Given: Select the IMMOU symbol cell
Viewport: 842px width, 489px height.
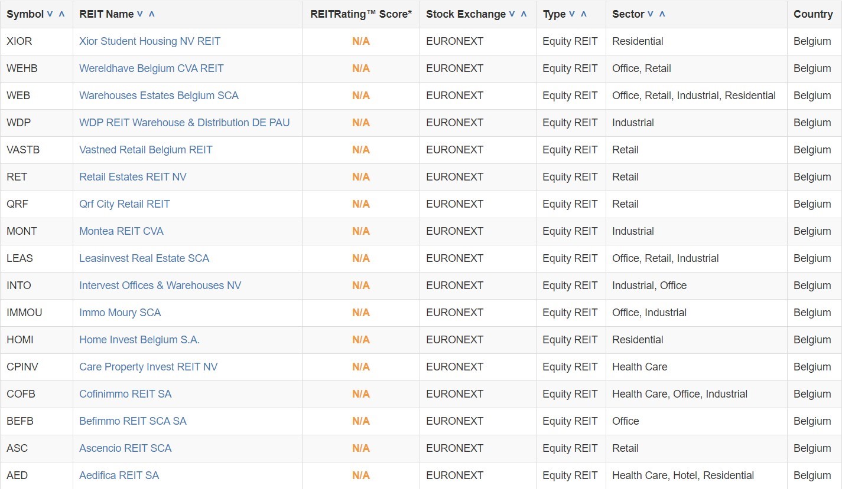Looking at the screenshot, I should [x=37, y=313].
